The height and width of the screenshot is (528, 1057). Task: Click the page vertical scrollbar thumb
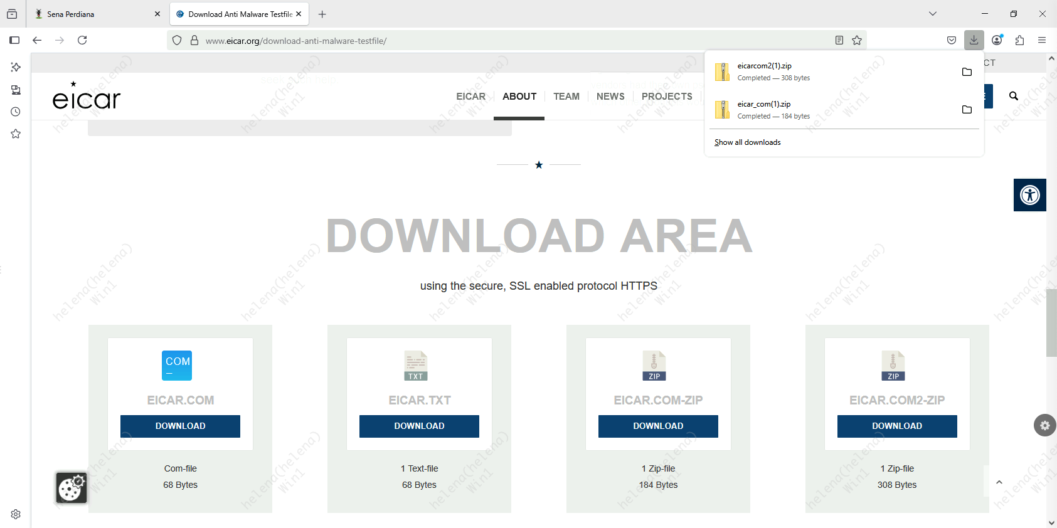point(1051,323)
